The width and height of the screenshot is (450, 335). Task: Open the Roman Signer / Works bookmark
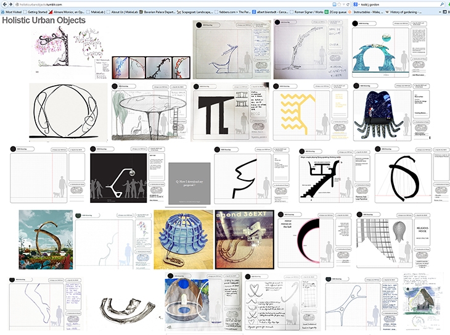(306, 12)
